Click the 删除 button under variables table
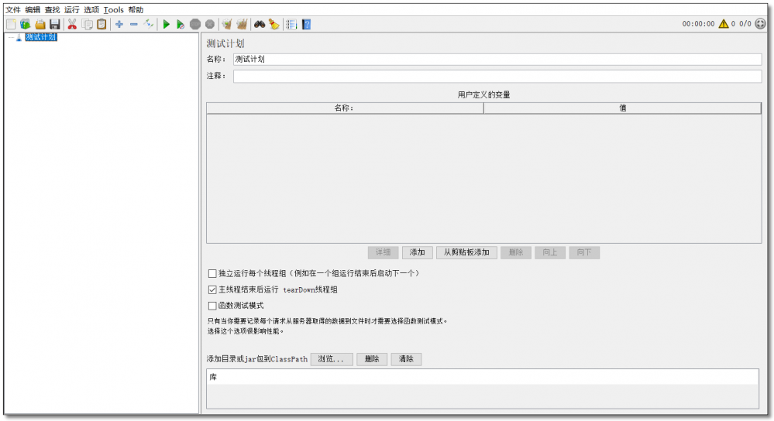 click(x=516, y=252)
